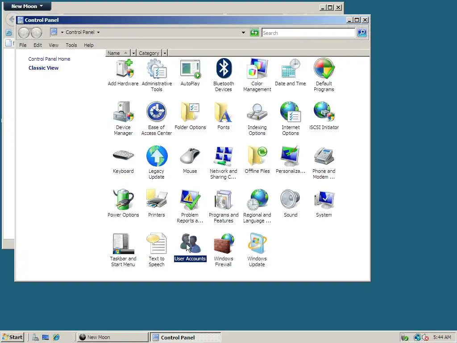The image size is (457, 343).
Task: Click in the Search box
Action: tap(308, 33)
